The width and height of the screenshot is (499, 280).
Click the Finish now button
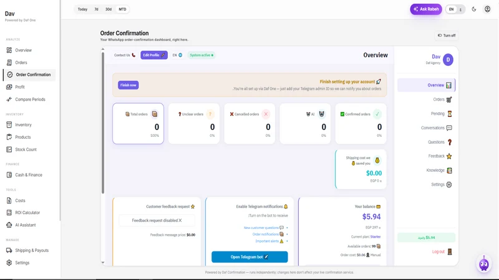[x=128, y=85]
